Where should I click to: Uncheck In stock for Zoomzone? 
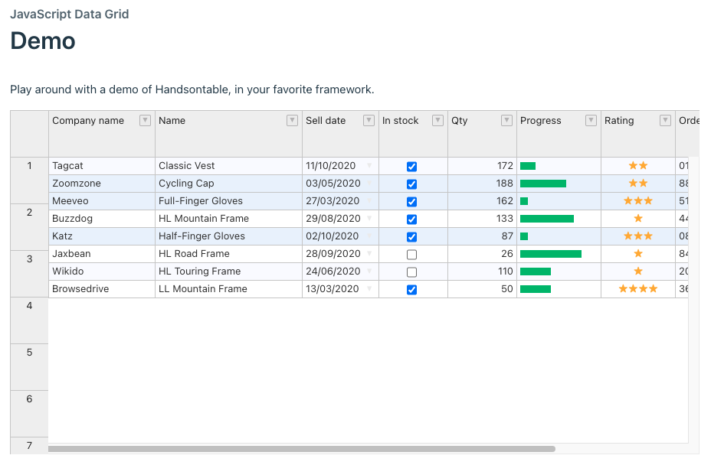coord(411,184)
